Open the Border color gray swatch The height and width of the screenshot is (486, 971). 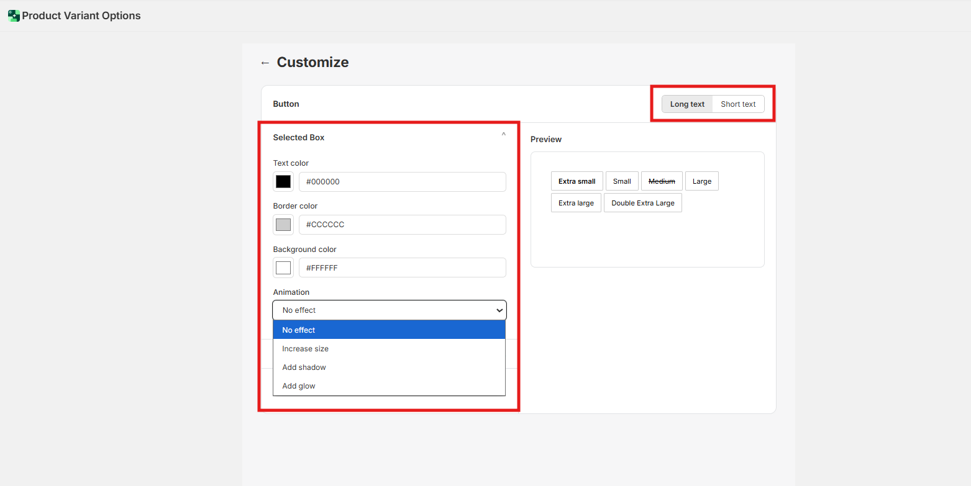click(283, 225)
